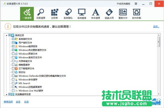
Task: Click the orange info icon beside the tip
Action: pyautogui.click(x=8, y=26)
